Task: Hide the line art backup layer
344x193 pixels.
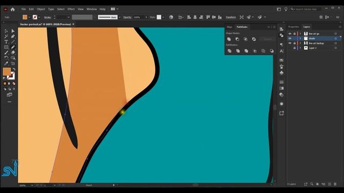Action: coord(290,43)
